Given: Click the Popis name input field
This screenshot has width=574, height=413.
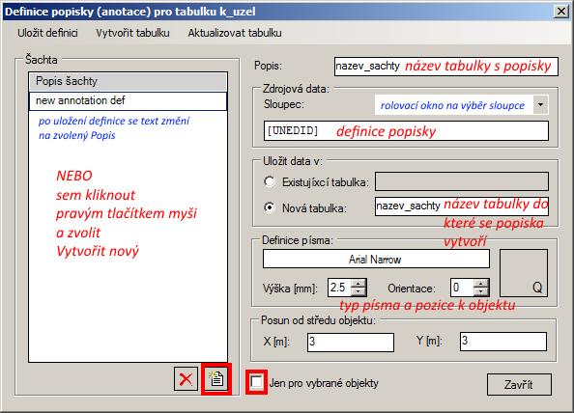Looking at the screenshot, I should [445, 67].
